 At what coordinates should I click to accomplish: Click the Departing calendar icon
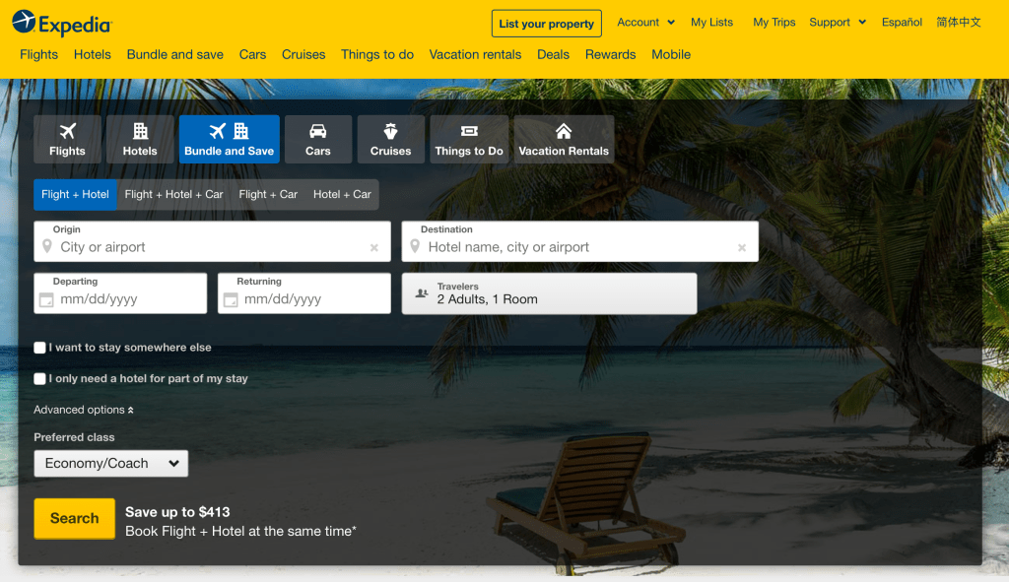point(45,299)
